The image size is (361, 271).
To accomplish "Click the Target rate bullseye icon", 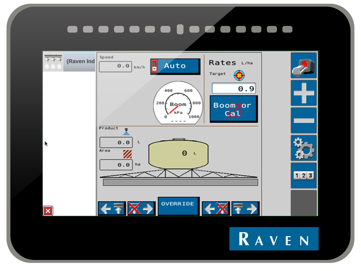I will point(239,75).
